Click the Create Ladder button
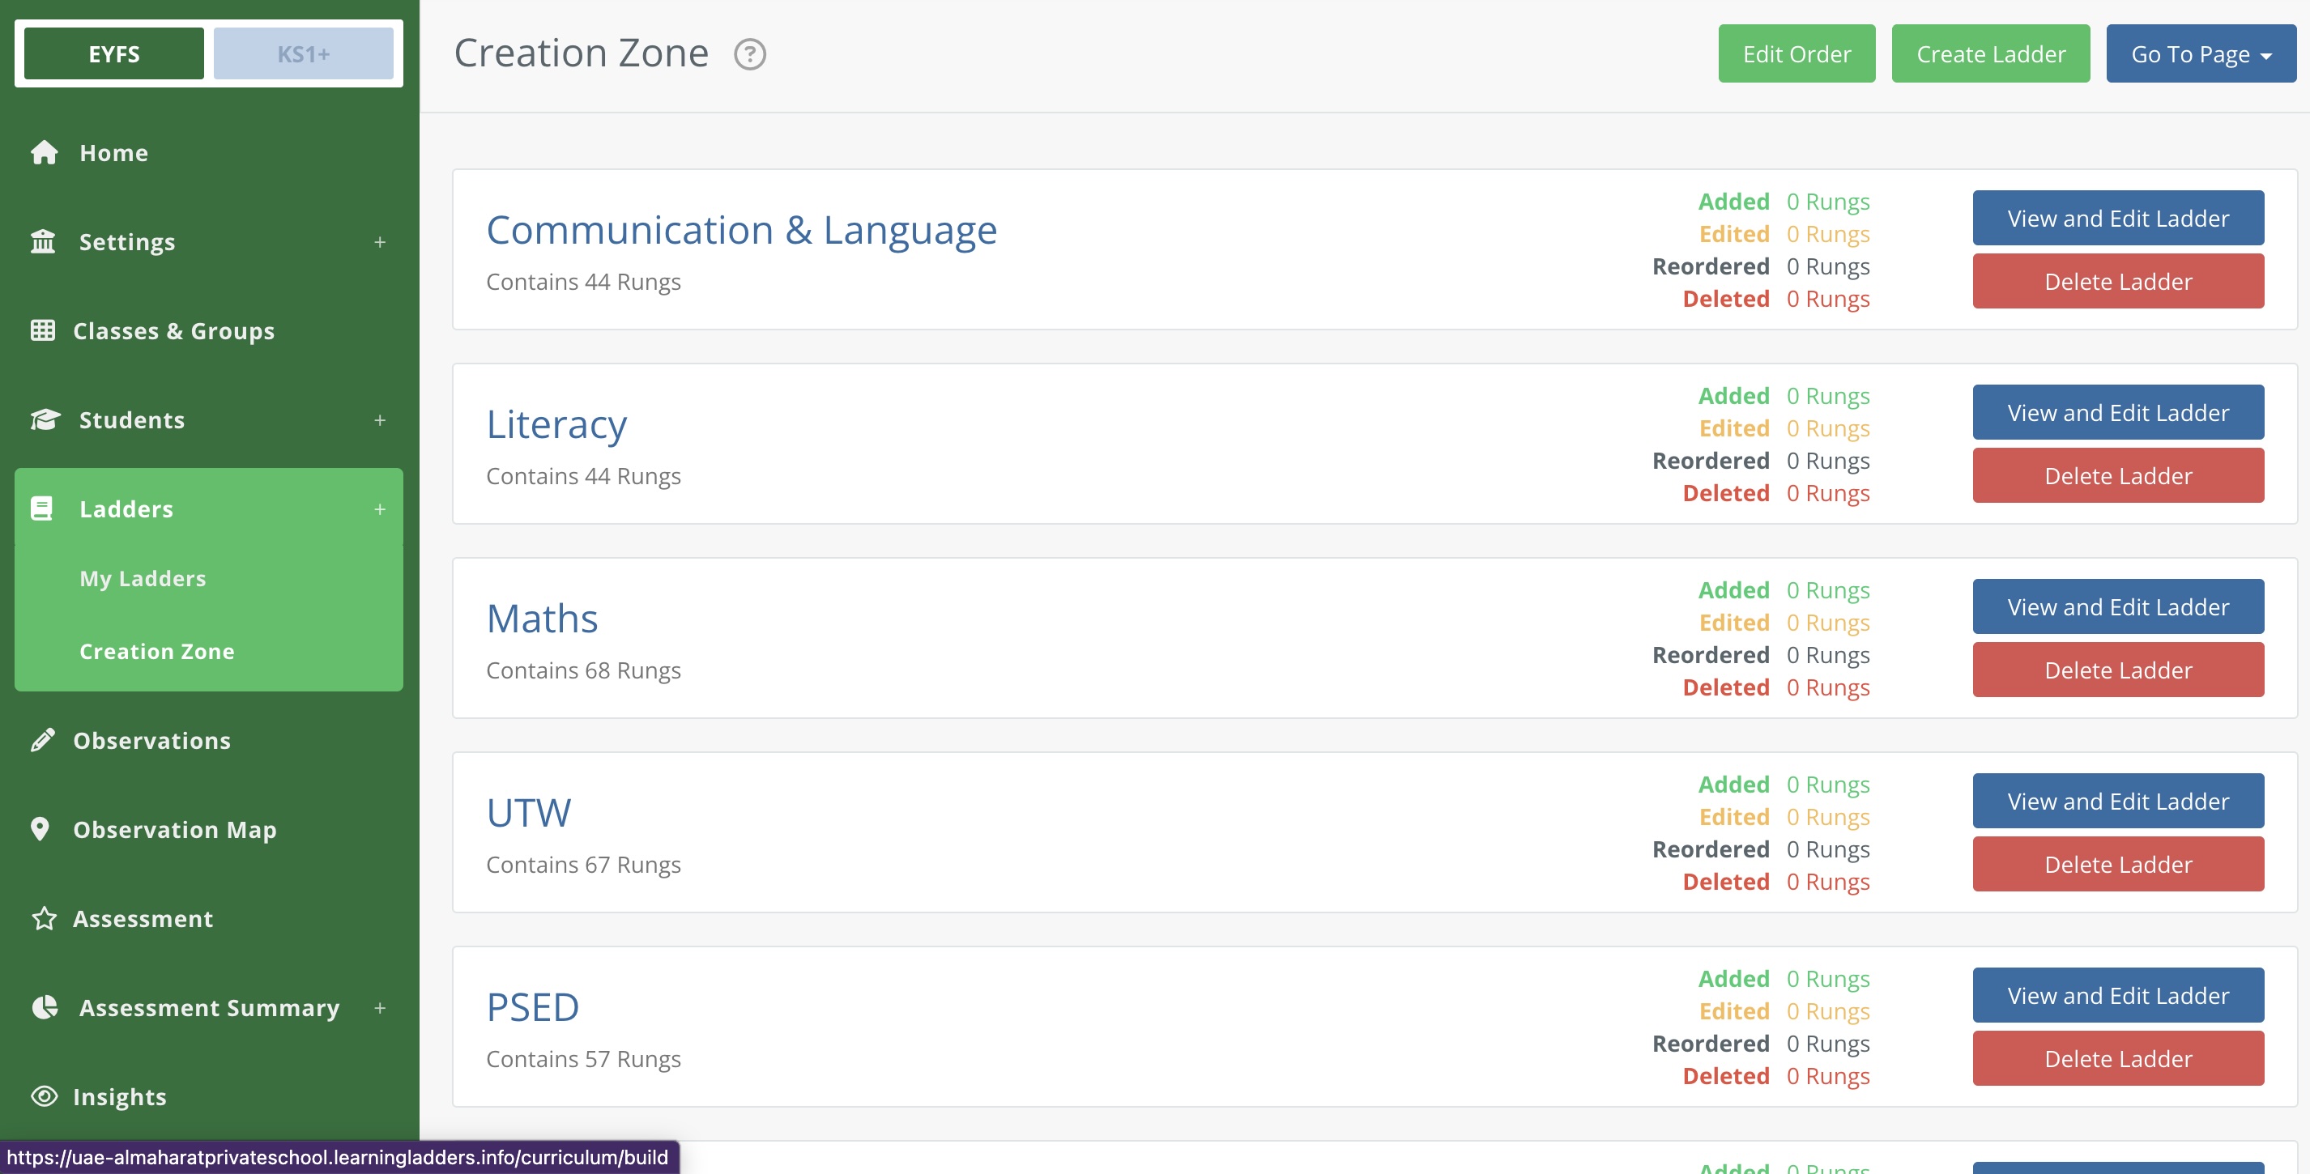The image size is (2310, 1174). click(1990, 53)
